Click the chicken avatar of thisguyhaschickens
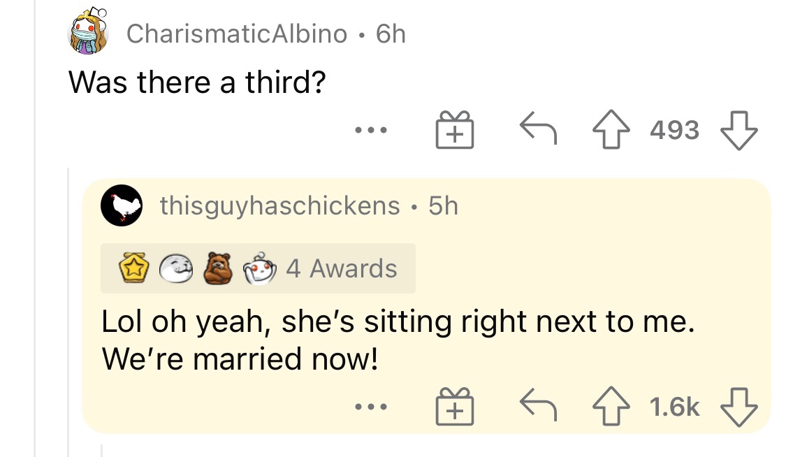786x457 pixels. coord(122,206)
